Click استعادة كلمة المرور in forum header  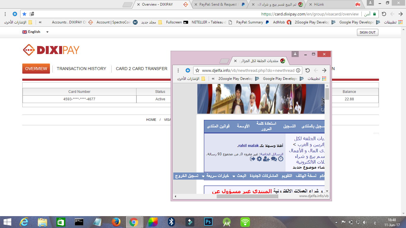coord(266,126)
